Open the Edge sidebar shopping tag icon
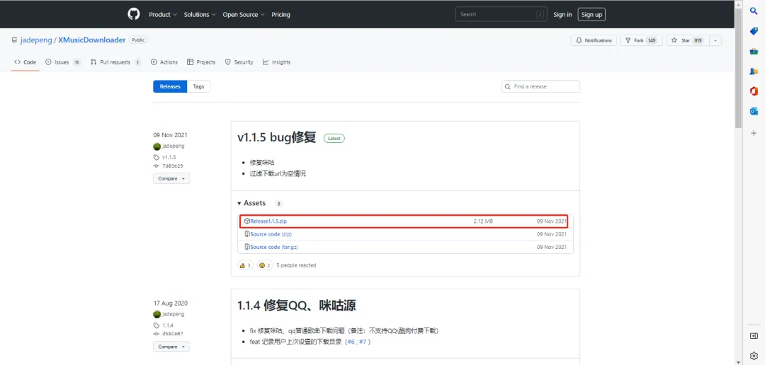The width and height of the screenshot is (765, 365). pos(754,31)
